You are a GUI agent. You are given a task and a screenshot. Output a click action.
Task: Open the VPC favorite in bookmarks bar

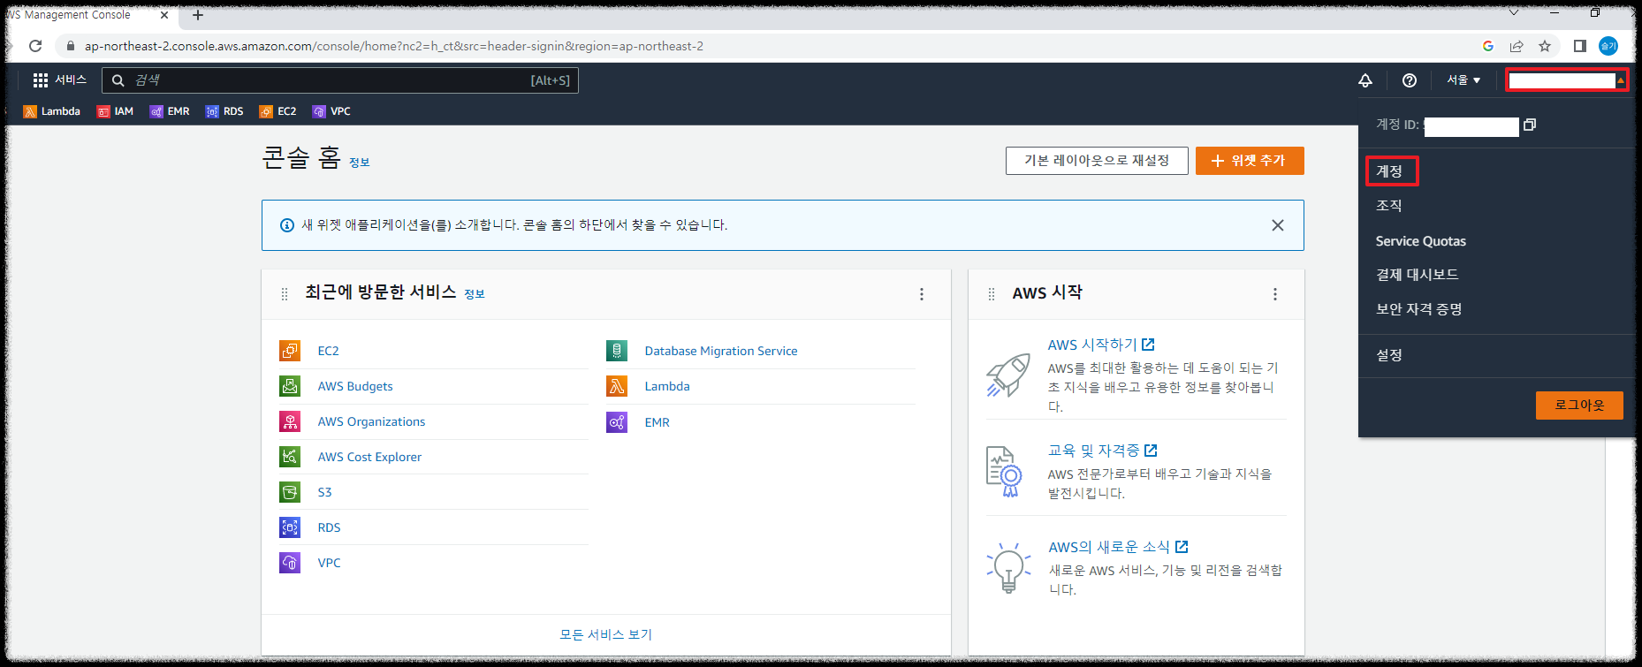(331, 111)
